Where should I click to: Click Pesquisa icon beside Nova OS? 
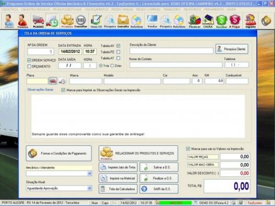tap(110, 21)
